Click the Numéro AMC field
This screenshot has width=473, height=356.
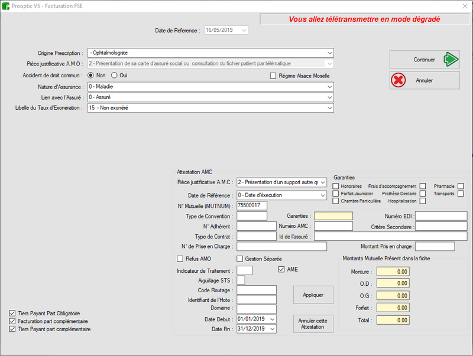click(333, 226)
